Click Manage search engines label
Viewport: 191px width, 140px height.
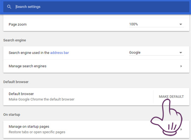[x=27, y=66]
